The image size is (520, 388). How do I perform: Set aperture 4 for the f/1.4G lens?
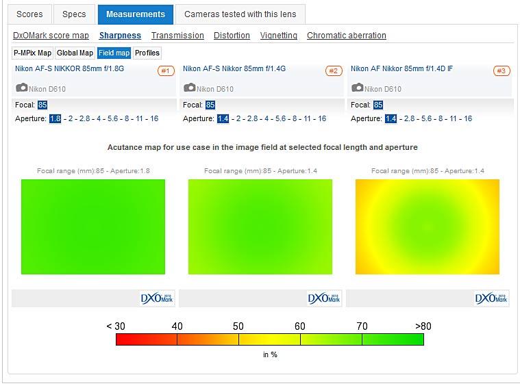click(x=267, y=118)
